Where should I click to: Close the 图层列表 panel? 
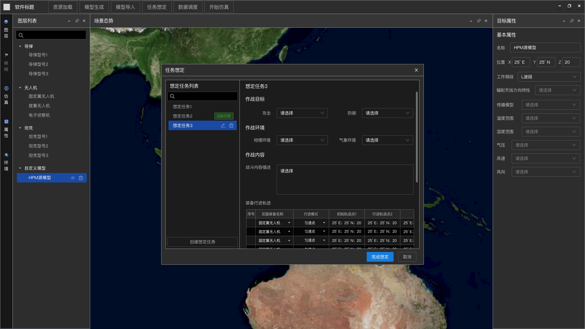[84, 21]
